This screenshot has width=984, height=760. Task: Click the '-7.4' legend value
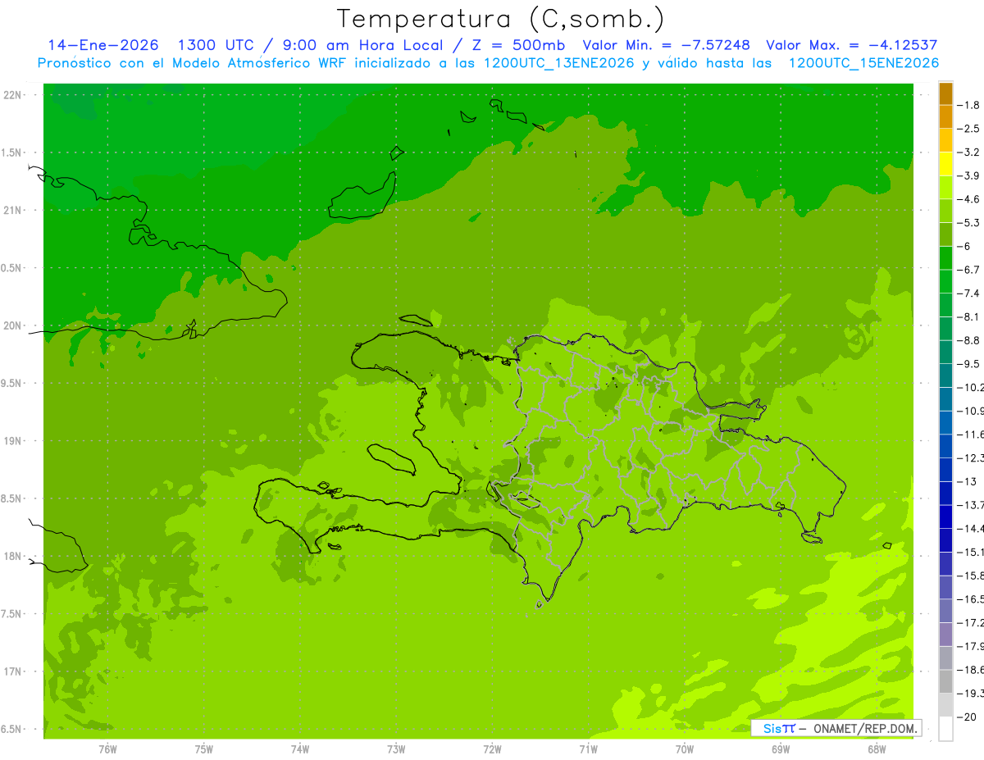coord(968,293)
